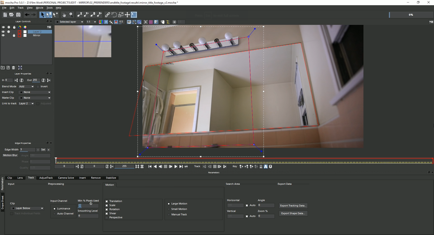
Task: Switch to the AdjustTrack tab
Action: coord(46,178)
